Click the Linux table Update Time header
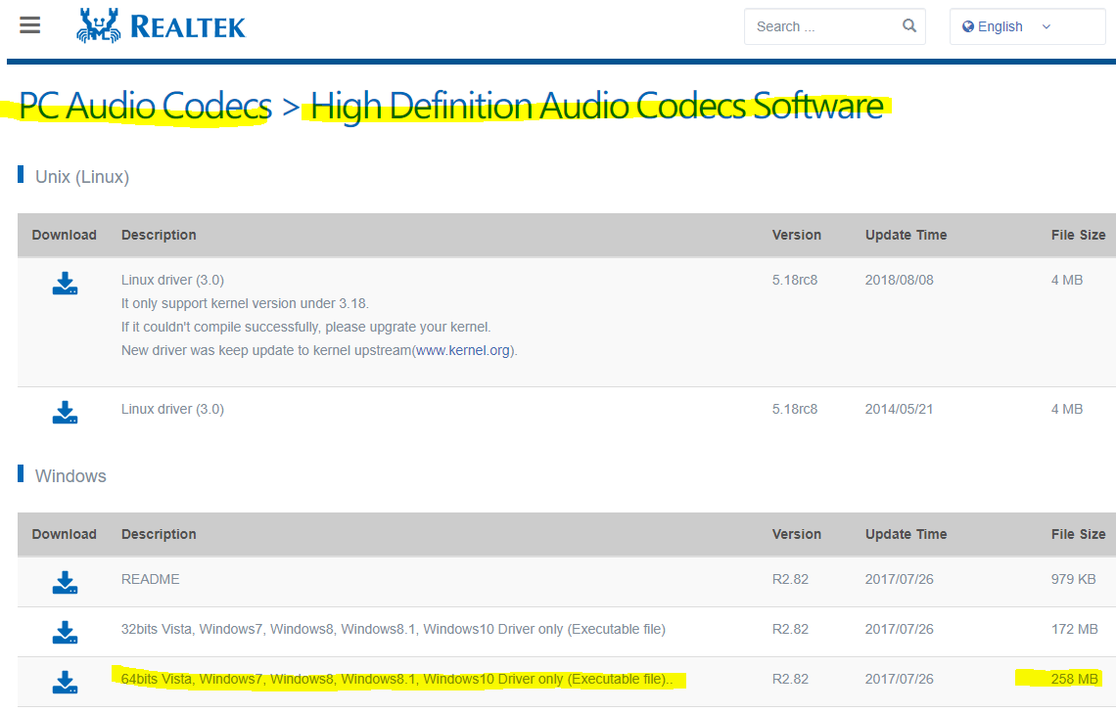The height and width of the screenshot is (712, 1116). (x=907, y=235)
